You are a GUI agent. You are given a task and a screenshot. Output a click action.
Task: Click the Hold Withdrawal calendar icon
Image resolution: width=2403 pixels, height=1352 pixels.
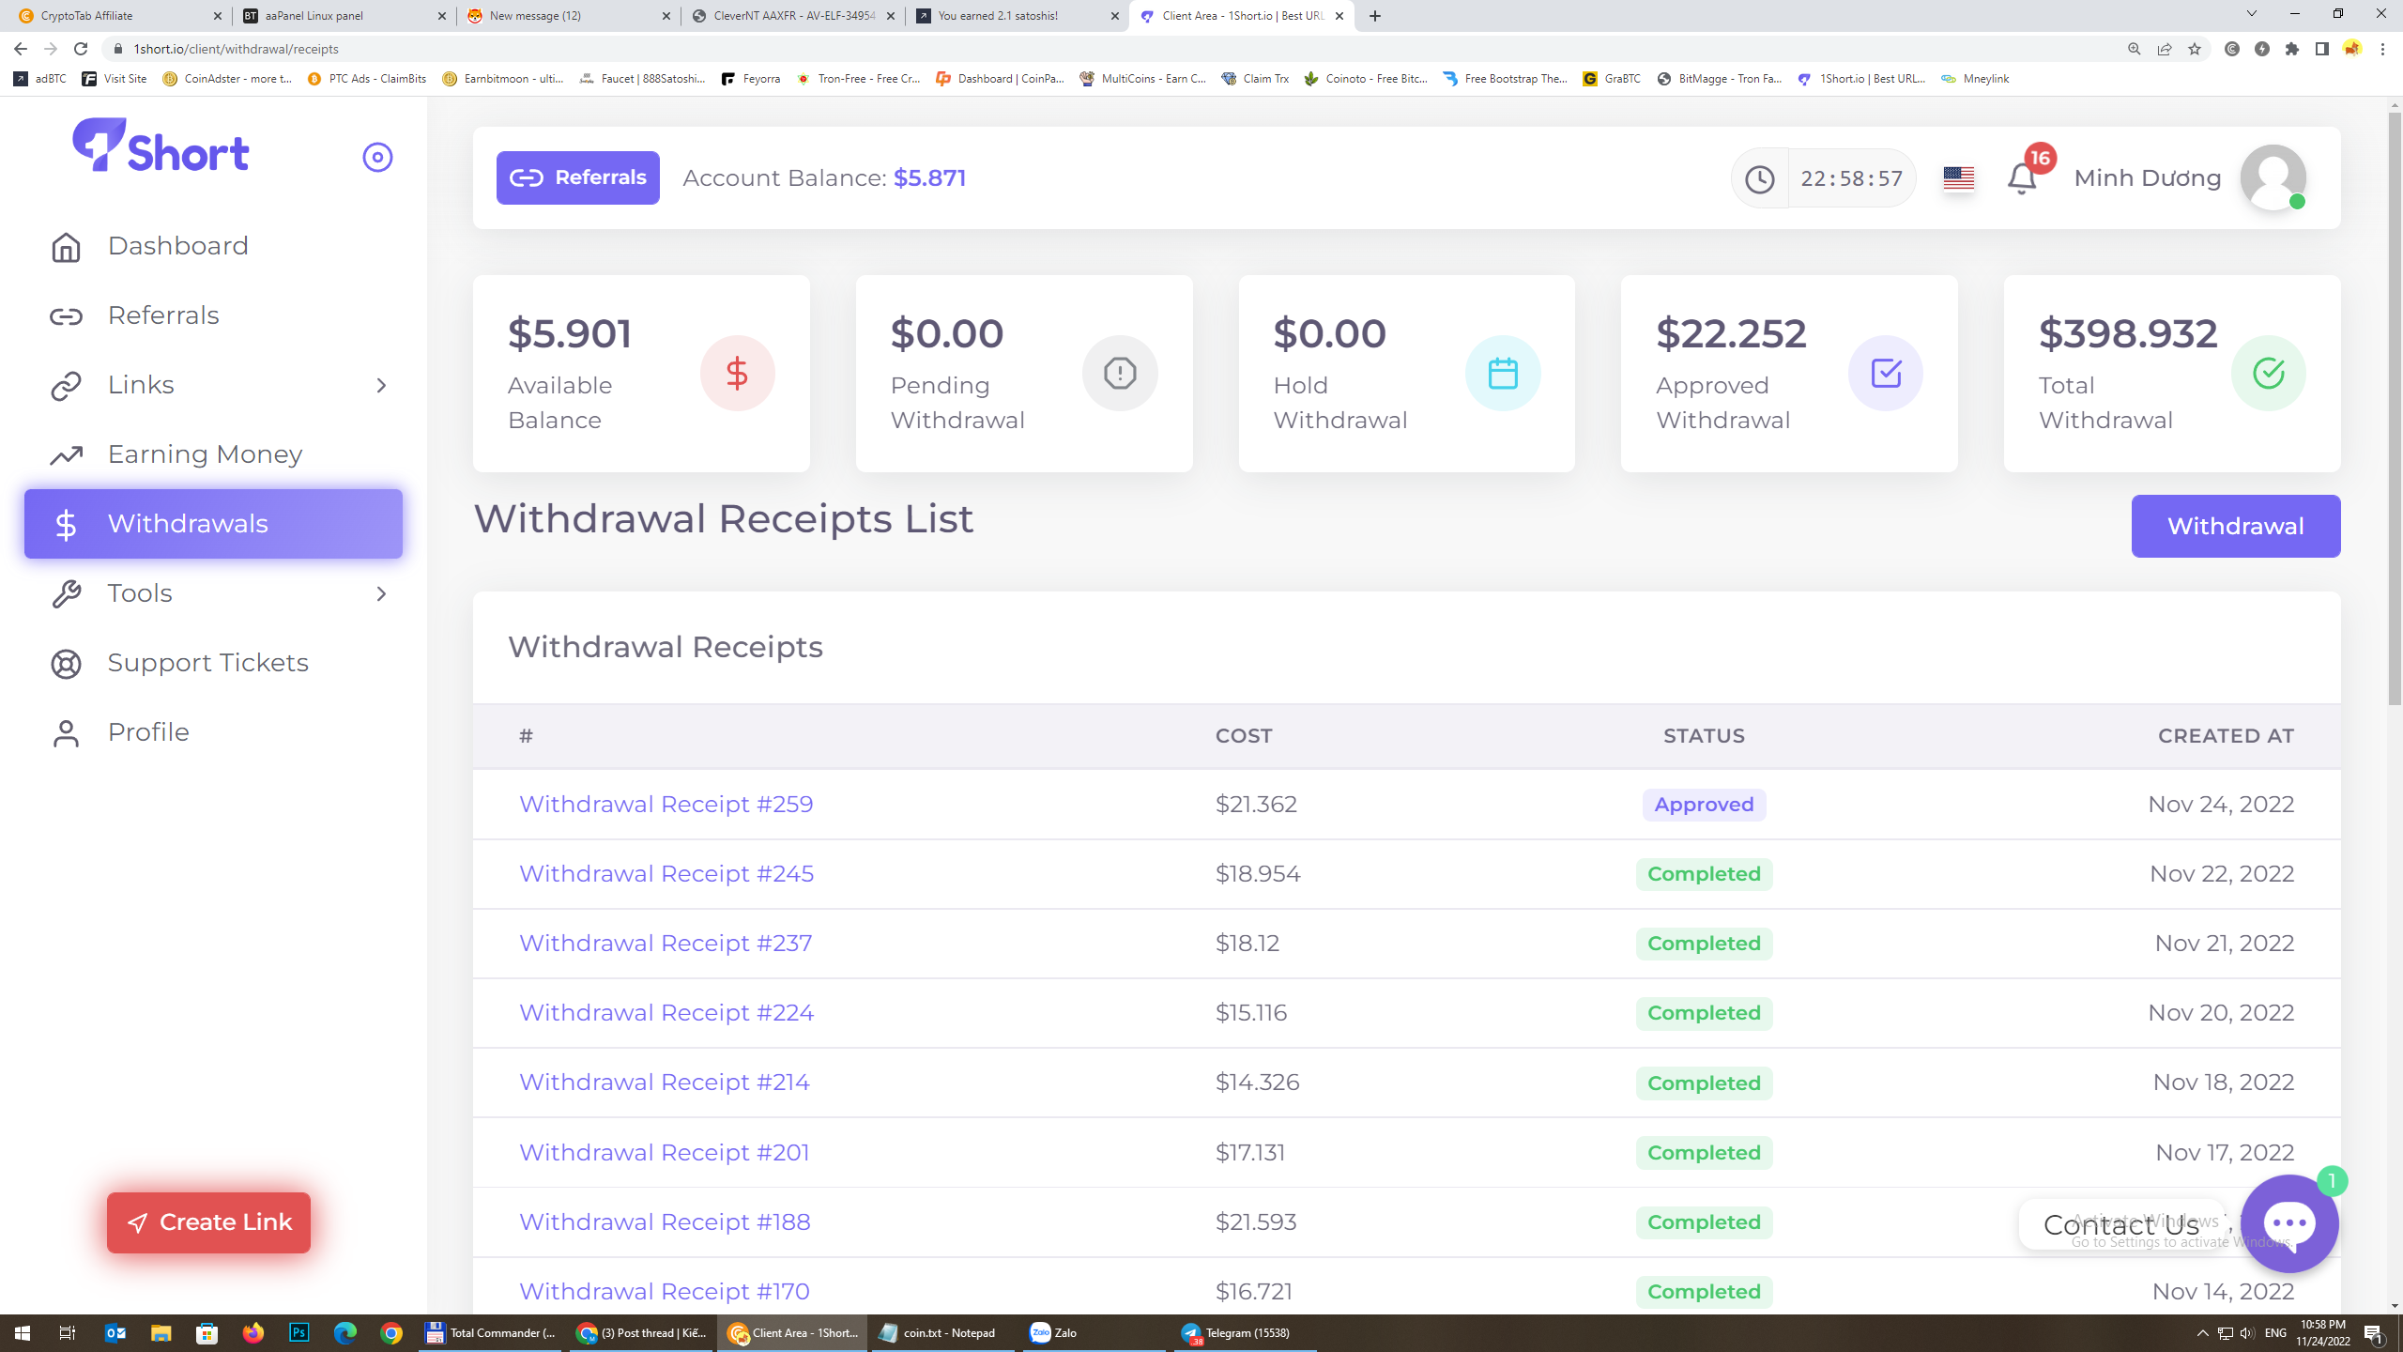(1503, 373)
